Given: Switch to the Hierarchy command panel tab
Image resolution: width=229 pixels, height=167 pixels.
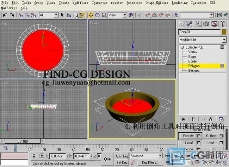Looking at the screenshot, I should [x=198, y=24].
